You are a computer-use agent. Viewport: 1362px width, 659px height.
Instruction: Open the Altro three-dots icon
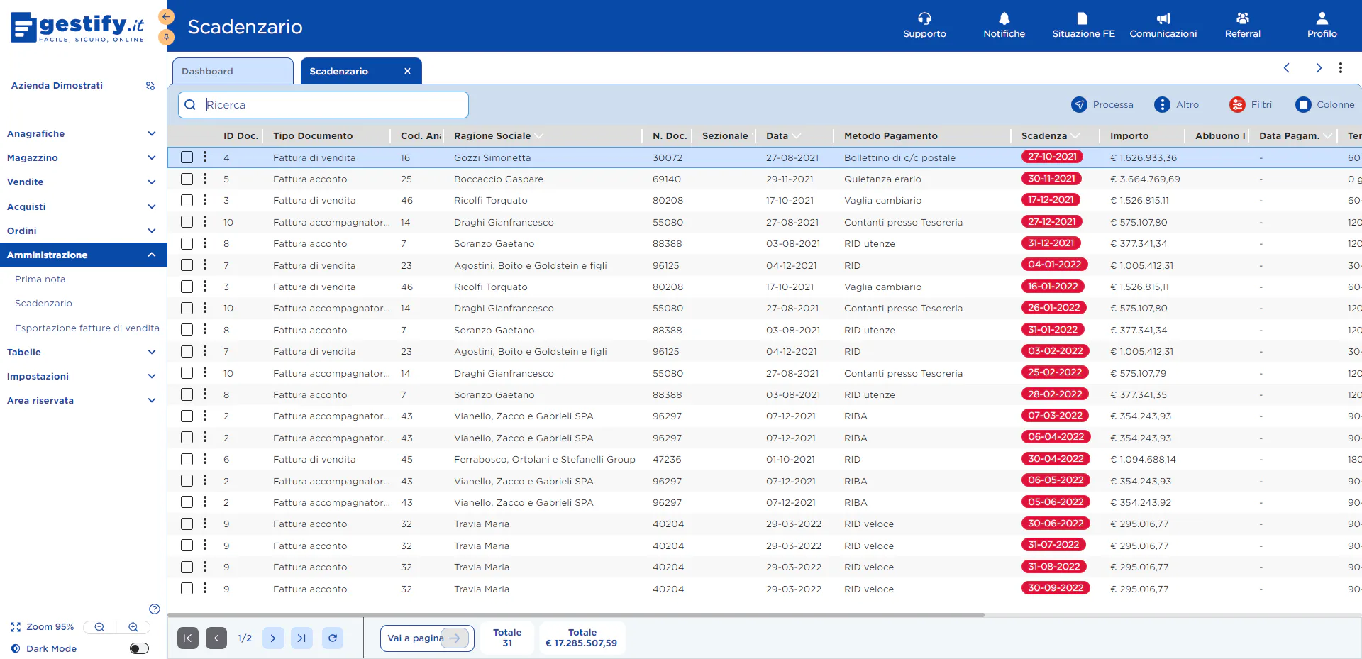pyautogui.click(x=1162, y=105)
